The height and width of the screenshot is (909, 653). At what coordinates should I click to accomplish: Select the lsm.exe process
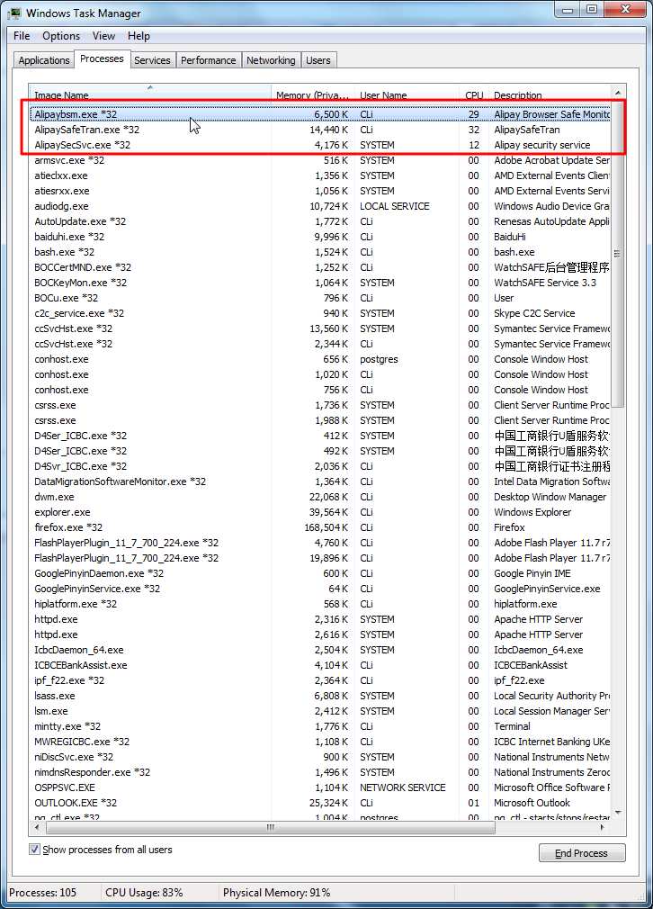(320, 711)
